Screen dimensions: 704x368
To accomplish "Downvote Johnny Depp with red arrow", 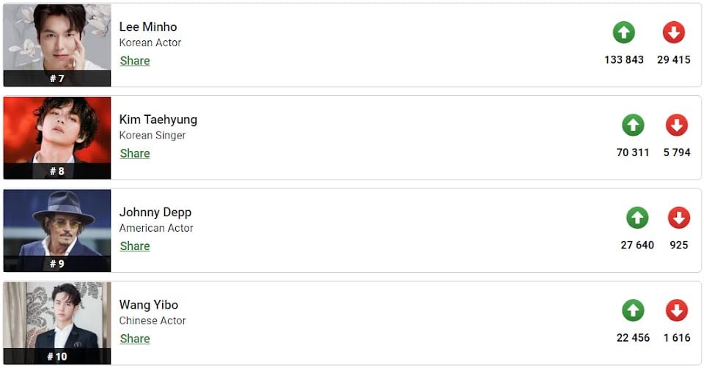I will tap(679, 218).
